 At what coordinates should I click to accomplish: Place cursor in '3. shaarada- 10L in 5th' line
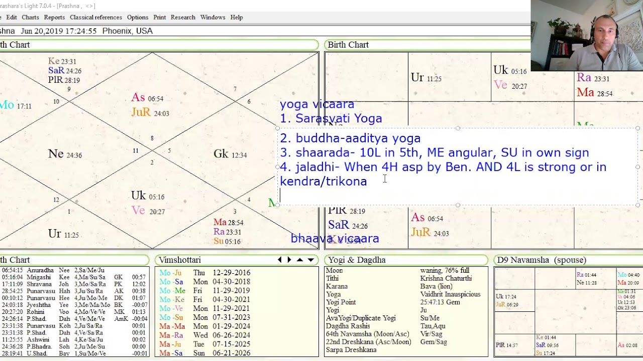[x=435, y=152]
